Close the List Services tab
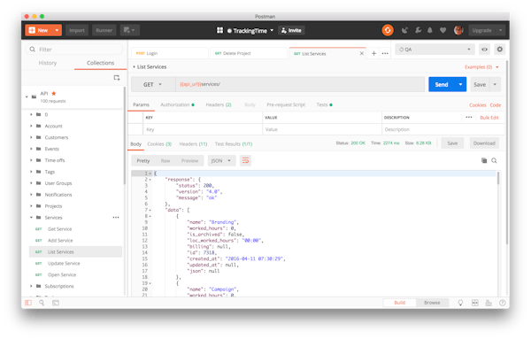This screenshot has width=531, height=339. tap(362, 53)
